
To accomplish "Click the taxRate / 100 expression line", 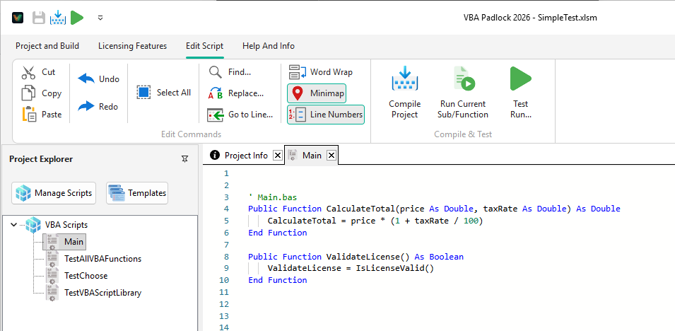I will pyautogui.click(x=375, y=221).
